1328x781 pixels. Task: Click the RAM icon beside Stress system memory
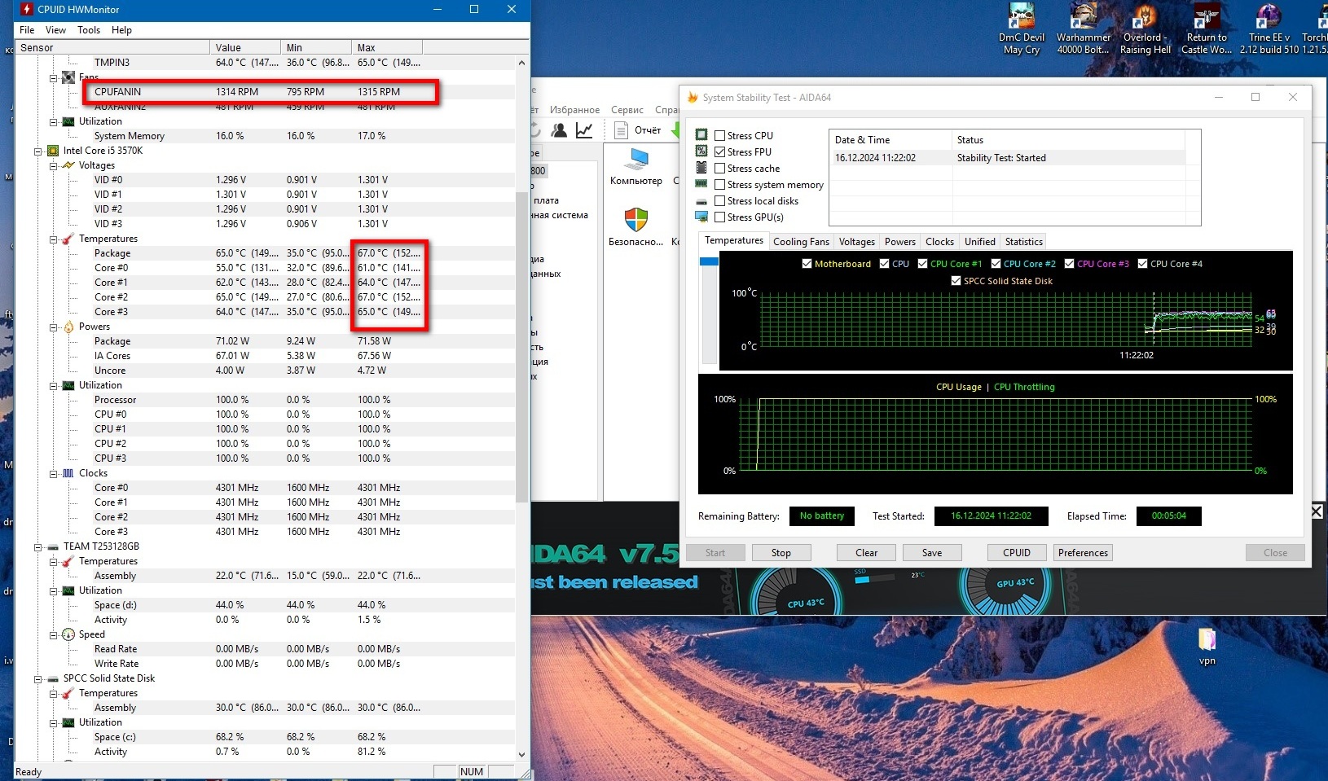[x=701, y=184]
